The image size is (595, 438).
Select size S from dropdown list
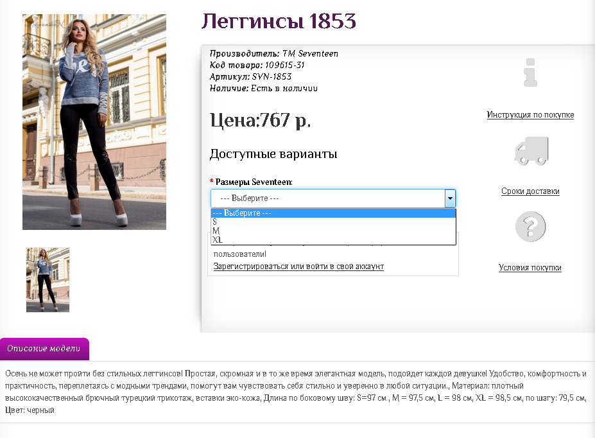(333, 222)
